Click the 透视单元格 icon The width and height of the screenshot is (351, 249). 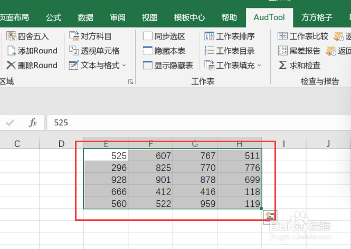point(74,51)
